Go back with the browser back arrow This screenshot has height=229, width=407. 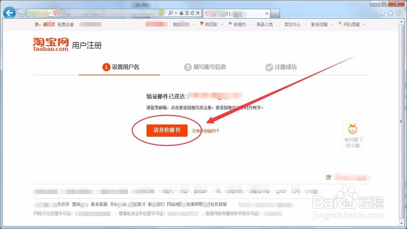tap(9, 13)
